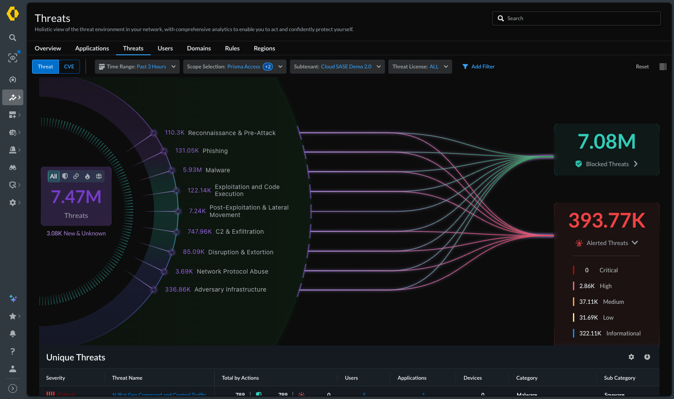Select the Threat toggle button
Image resolution: width=674 pixels, height=399 pixels.
point(45,67)
